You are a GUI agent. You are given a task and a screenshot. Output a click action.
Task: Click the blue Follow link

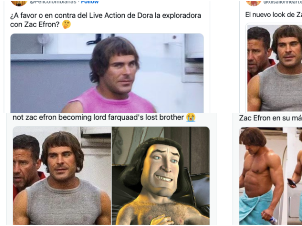click(x=90, y=2)
